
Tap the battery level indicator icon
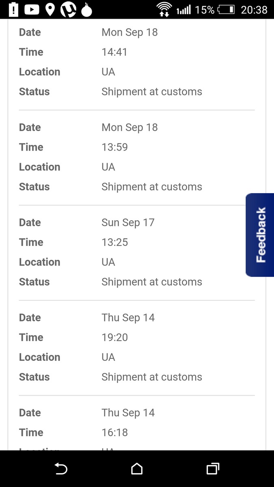tap(226, 9)
